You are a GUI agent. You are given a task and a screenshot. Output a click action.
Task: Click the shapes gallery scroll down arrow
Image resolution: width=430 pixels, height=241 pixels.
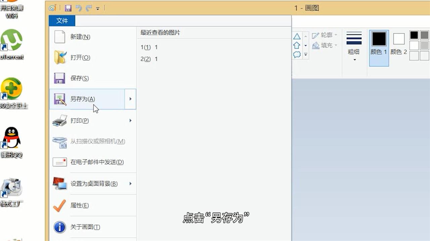coord(306,45)
